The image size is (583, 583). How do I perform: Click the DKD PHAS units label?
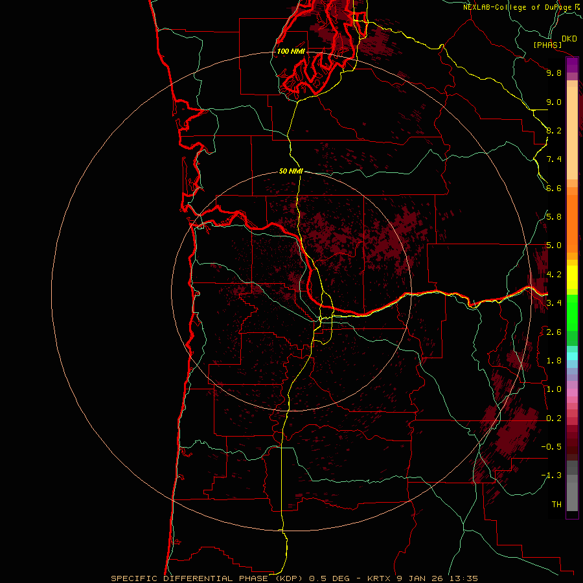coord(554,41)
